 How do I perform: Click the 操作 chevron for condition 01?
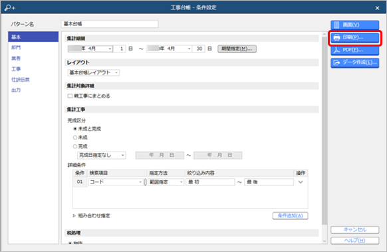301,182
